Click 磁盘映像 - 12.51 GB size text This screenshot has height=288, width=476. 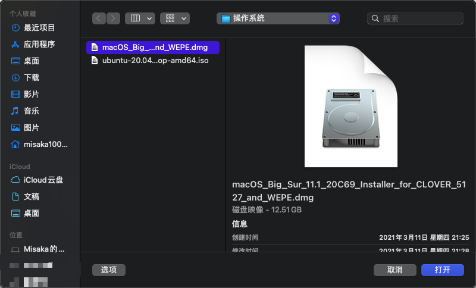[x=267, y=209]
